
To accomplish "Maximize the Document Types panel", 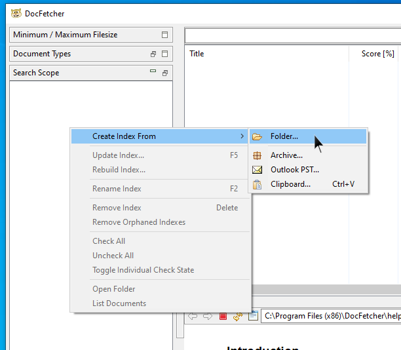I will (164, 54).
